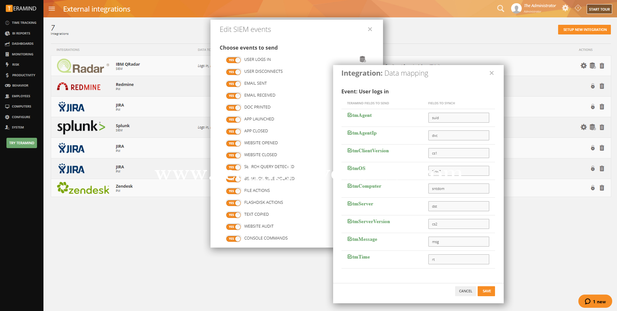The width and height of the screenshot is (617, 311).
Task: Open the administrator avatar icon
Action: click(x=516, y=8)
